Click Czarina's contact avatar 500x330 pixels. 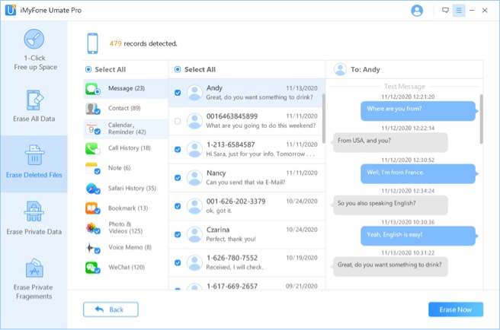coord(194,234)
